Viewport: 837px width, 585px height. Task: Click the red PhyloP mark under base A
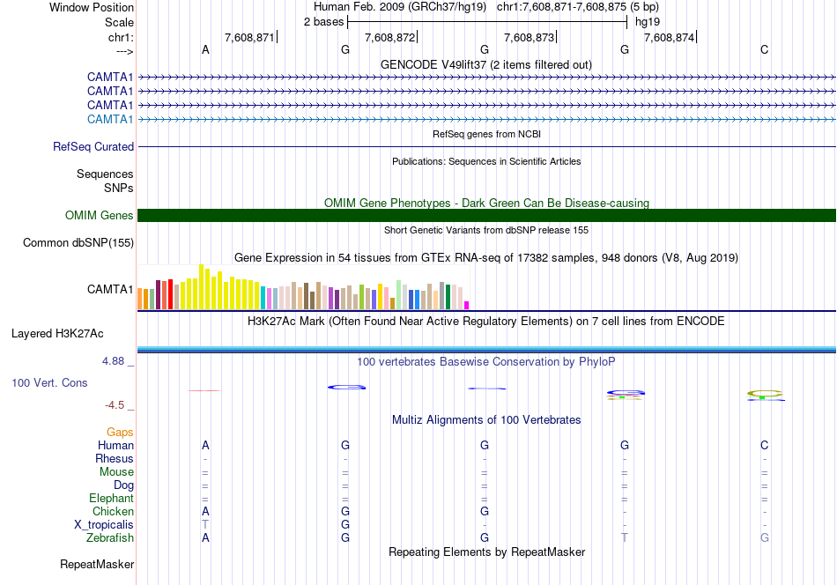click(204, 390)
